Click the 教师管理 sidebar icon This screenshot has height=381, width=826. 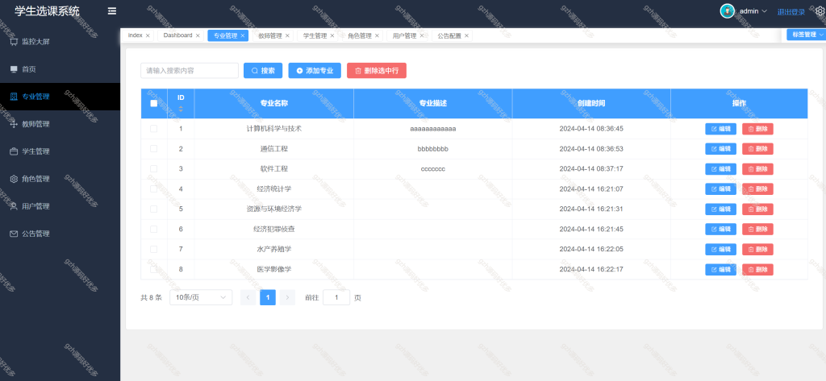click(x=14, y=124)
